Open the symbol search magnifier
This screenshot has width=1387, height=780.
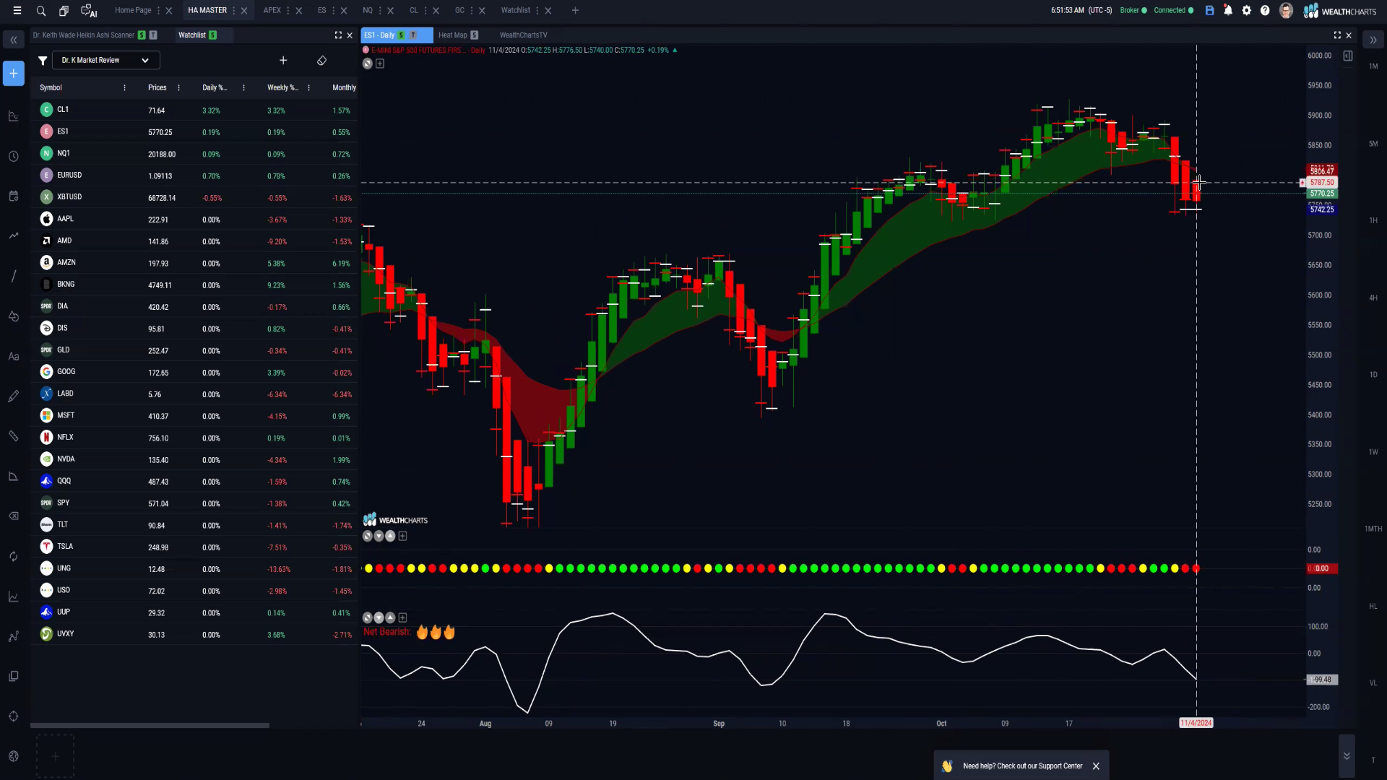[41, 11]
